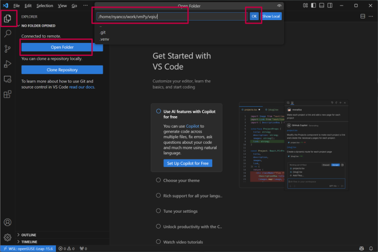Click the Clone Repository button
378x252 pixels.
(62, 70)
